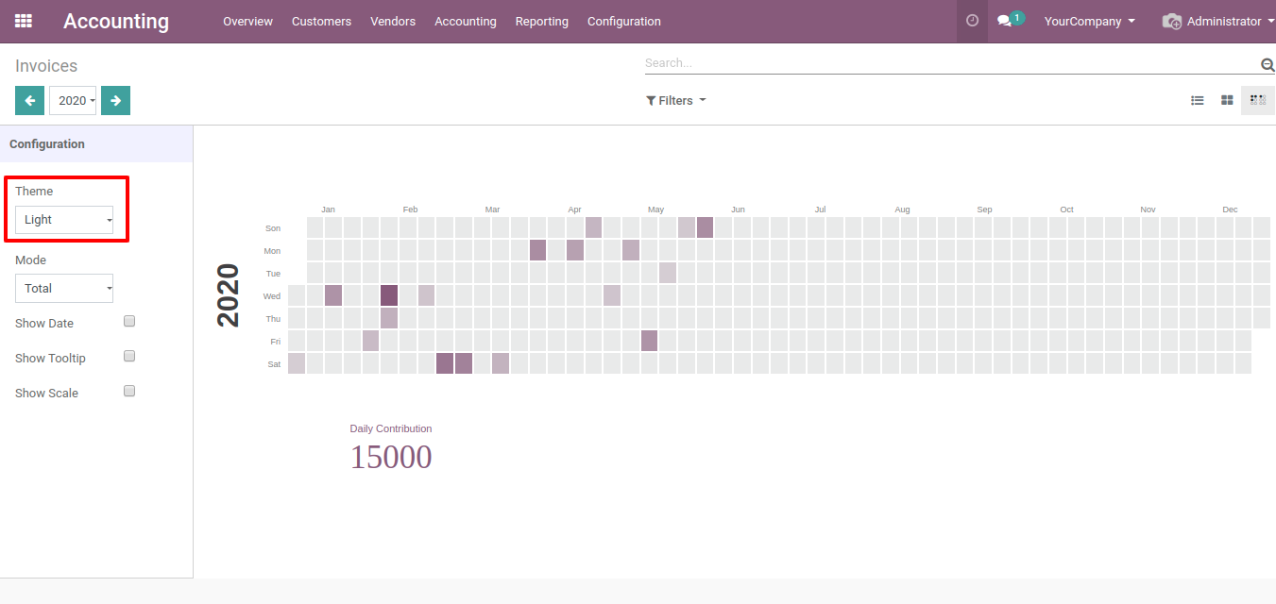The image size is (1276, 604).
Task: Check the Show Scale checkbox
Action: (x=129, y=391)
